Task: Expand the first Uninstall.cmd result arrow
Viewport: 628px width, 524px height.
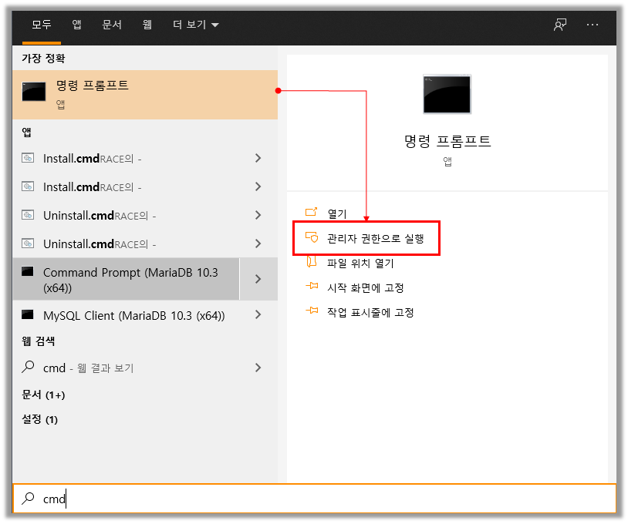Action: pos(258,215)
